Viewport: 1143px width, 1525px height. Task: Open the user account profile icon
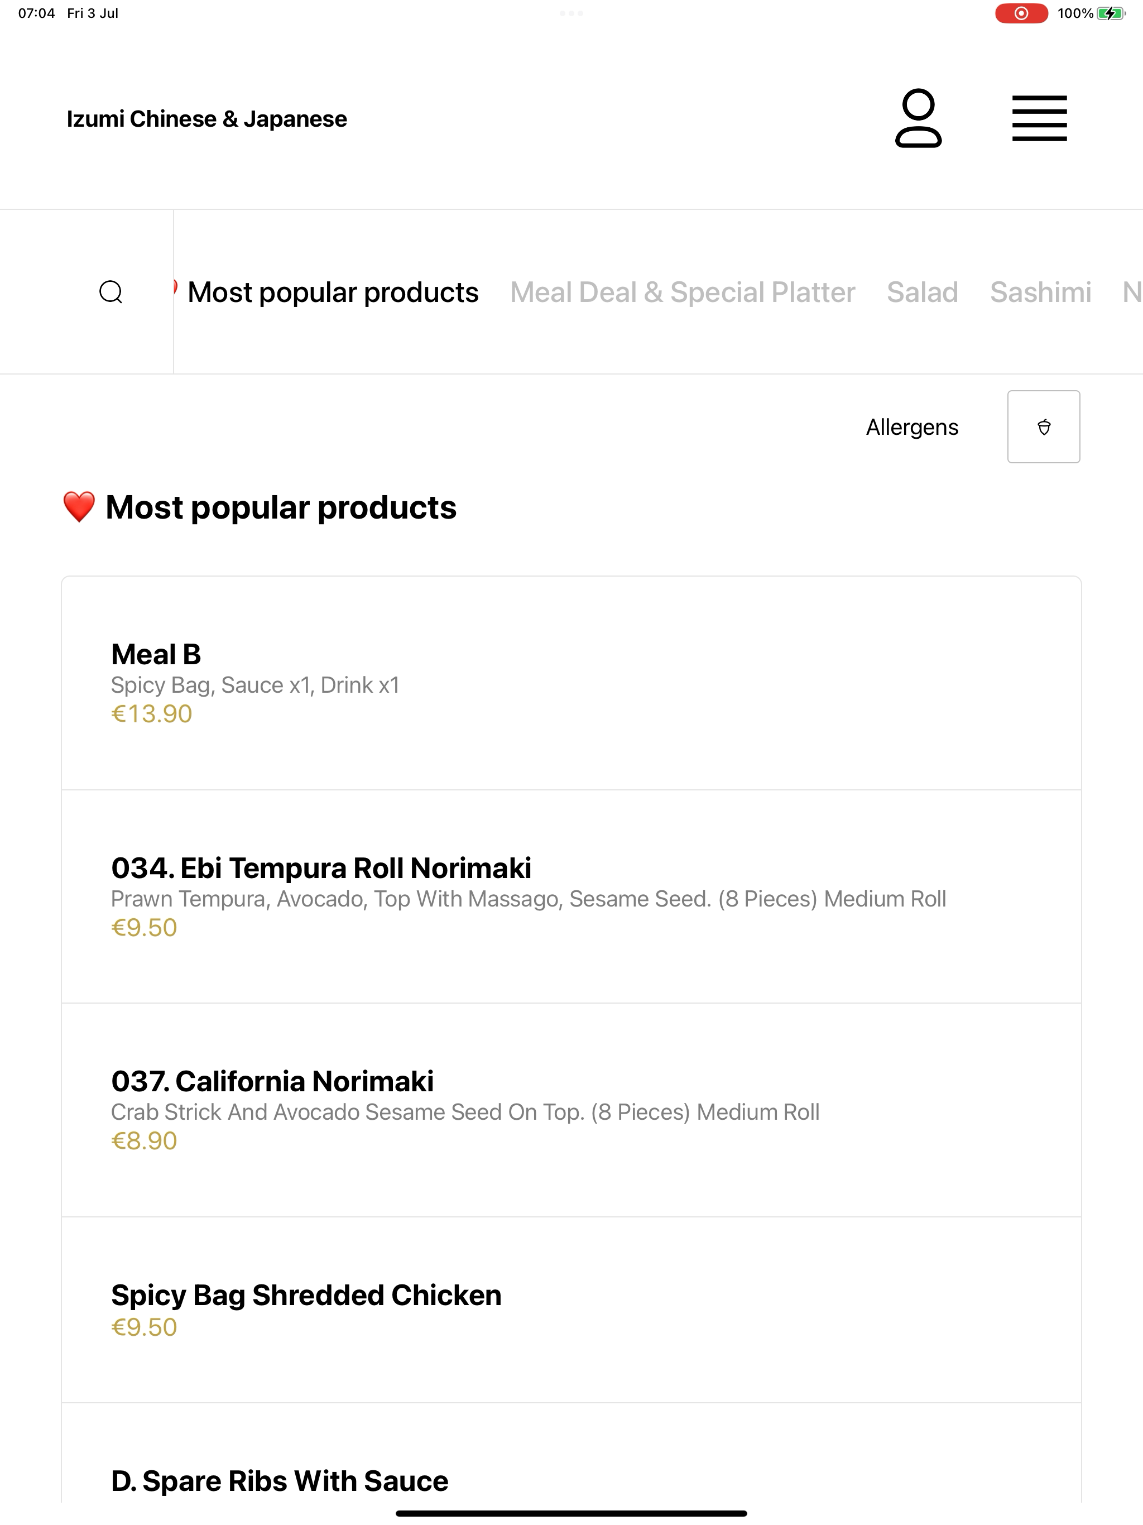pos(918,118)
